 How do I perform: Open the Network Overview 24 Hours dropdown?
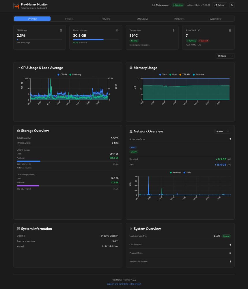pos(223,131)
